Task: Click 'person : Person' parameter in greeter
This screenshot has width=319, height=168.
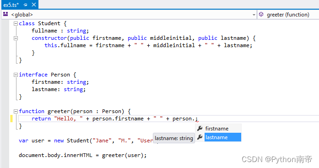Action: 97,111
